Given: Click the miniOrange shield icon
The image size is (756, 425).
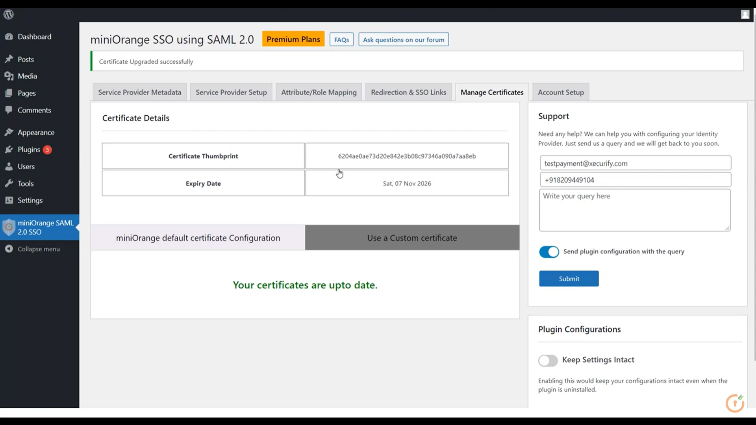Looking at the screenshot, I should pos(9,227).
